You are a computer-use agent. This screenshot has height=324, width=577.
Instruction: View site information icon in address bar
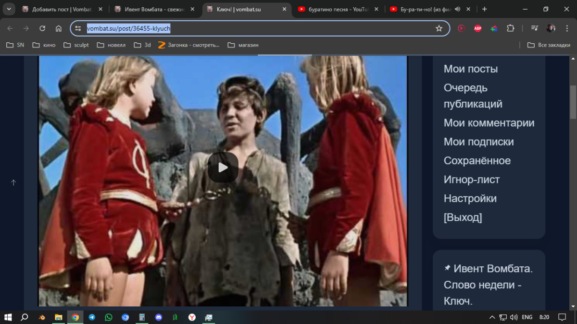pyautogui.click(x=78, y=28)
